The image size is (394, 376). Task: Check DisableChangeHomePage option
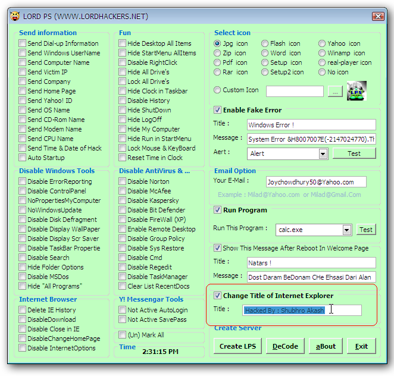pyautogui.click(x=22, y=339)
